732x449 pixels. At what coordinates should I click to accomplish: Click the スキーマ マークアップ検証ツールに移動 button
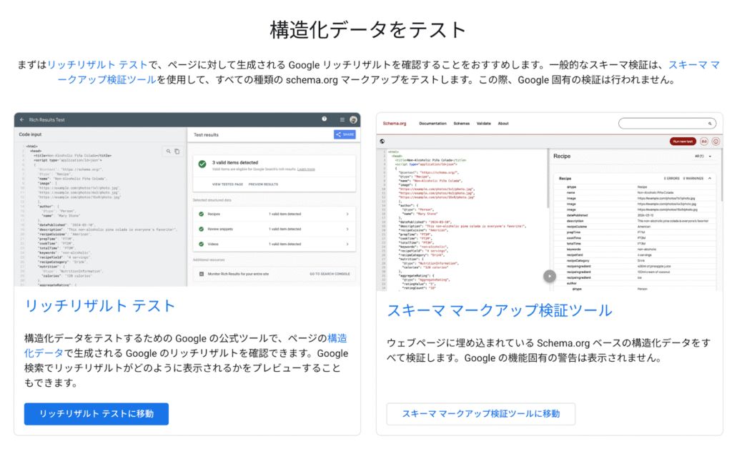coord(480,414)
